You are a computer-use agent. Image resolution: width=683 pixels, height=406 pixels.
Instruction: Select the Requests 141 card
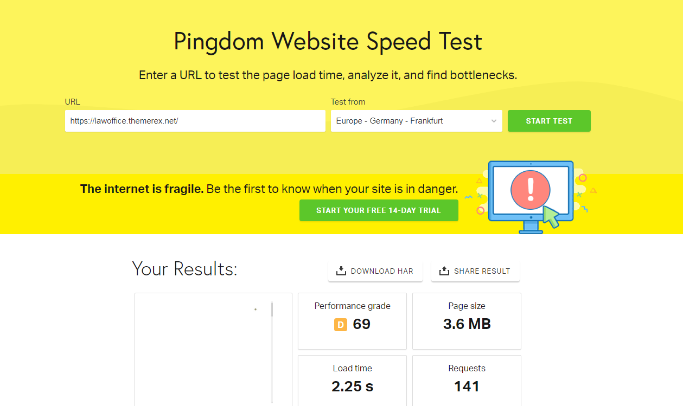pos(467,381)
